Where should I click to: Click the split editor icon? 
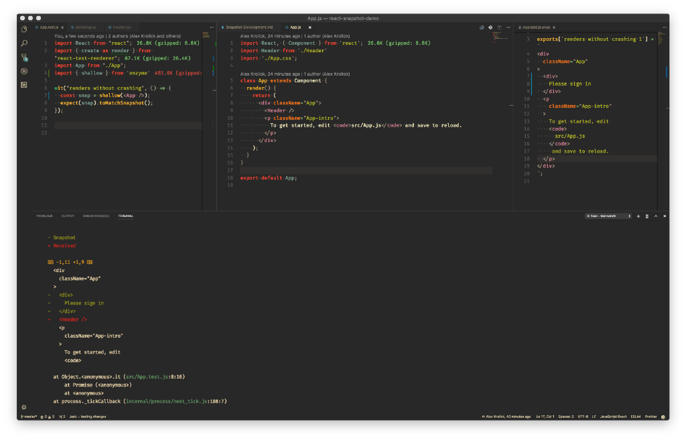pyautogui.click(x=500, y=27)
